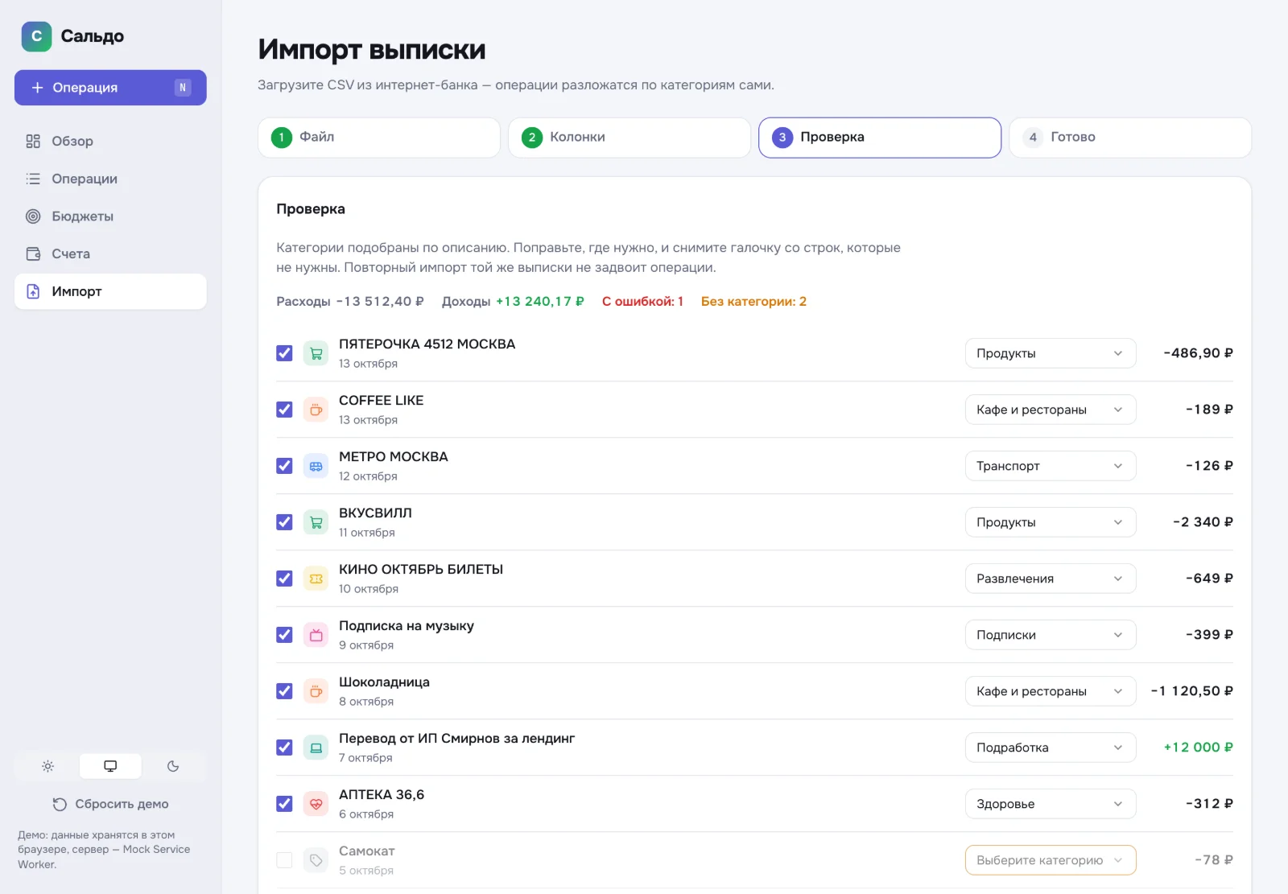The height and width of the screenshot is (894, 1288).
Task: Click the Операция new operation button
Action: click(110, 88)
